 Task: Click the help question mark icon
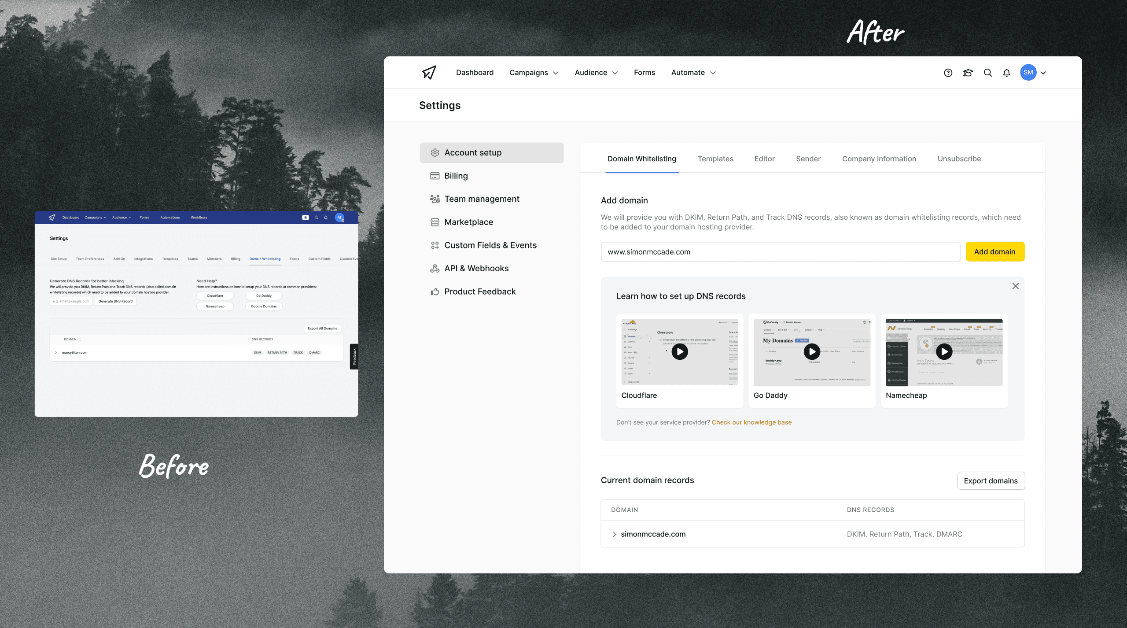click(948, 73)
